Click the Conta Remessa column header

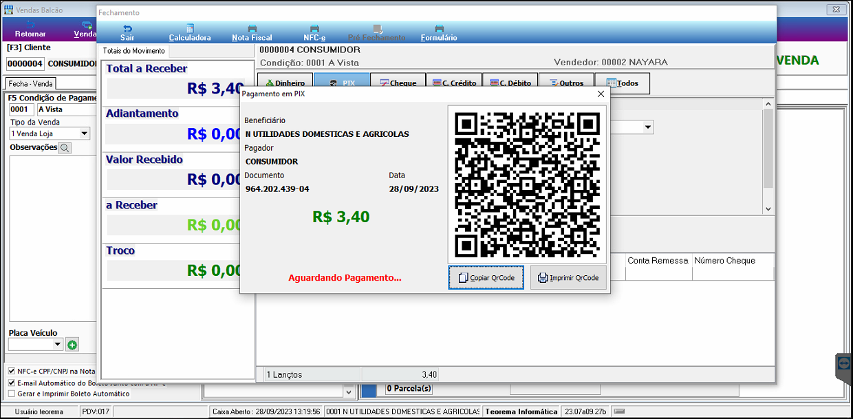coord(658,261)
